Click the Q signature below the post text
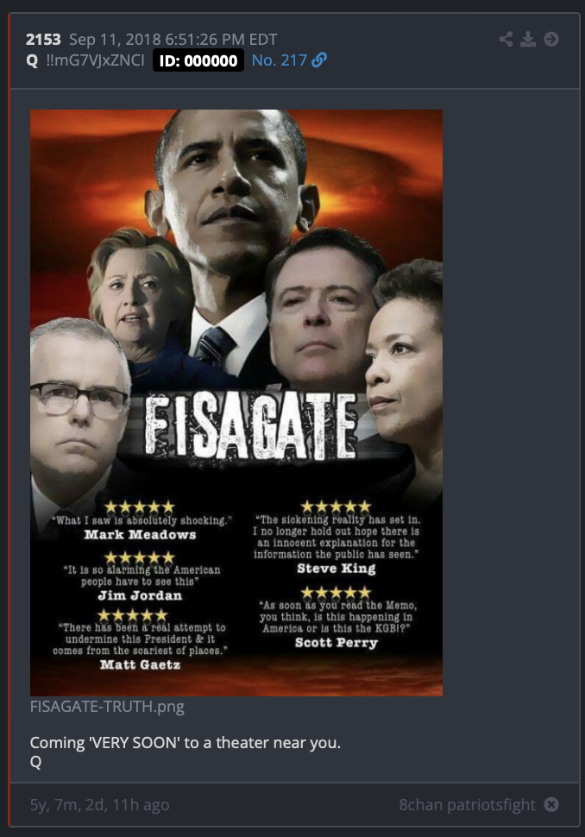The width and height of the screenshot is (585, 837). pos(35,762)
